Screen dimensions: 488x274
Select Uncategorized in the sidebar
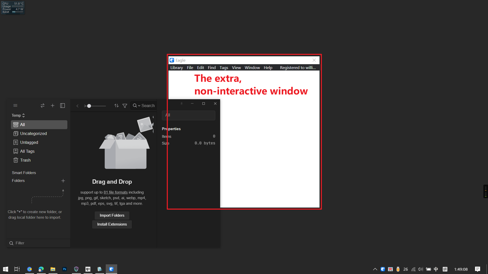tap(33, 133)
